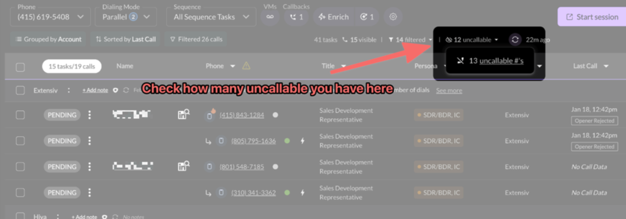
Task: Click the Start session button
Action: point(592,17)
